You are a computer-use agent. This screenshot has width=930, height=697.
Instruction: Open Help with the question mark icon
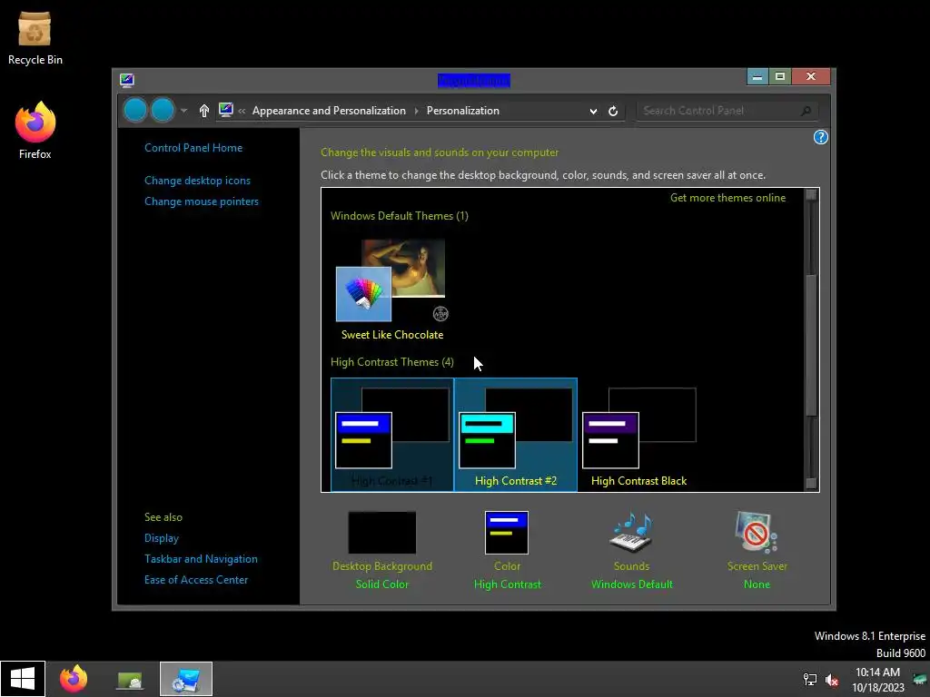(820, 138)
